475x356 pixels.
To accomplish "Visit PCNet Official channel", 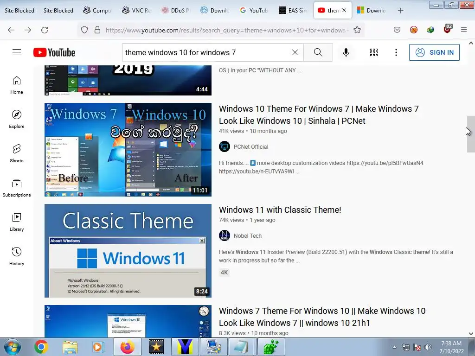I will tap(251, 147).
